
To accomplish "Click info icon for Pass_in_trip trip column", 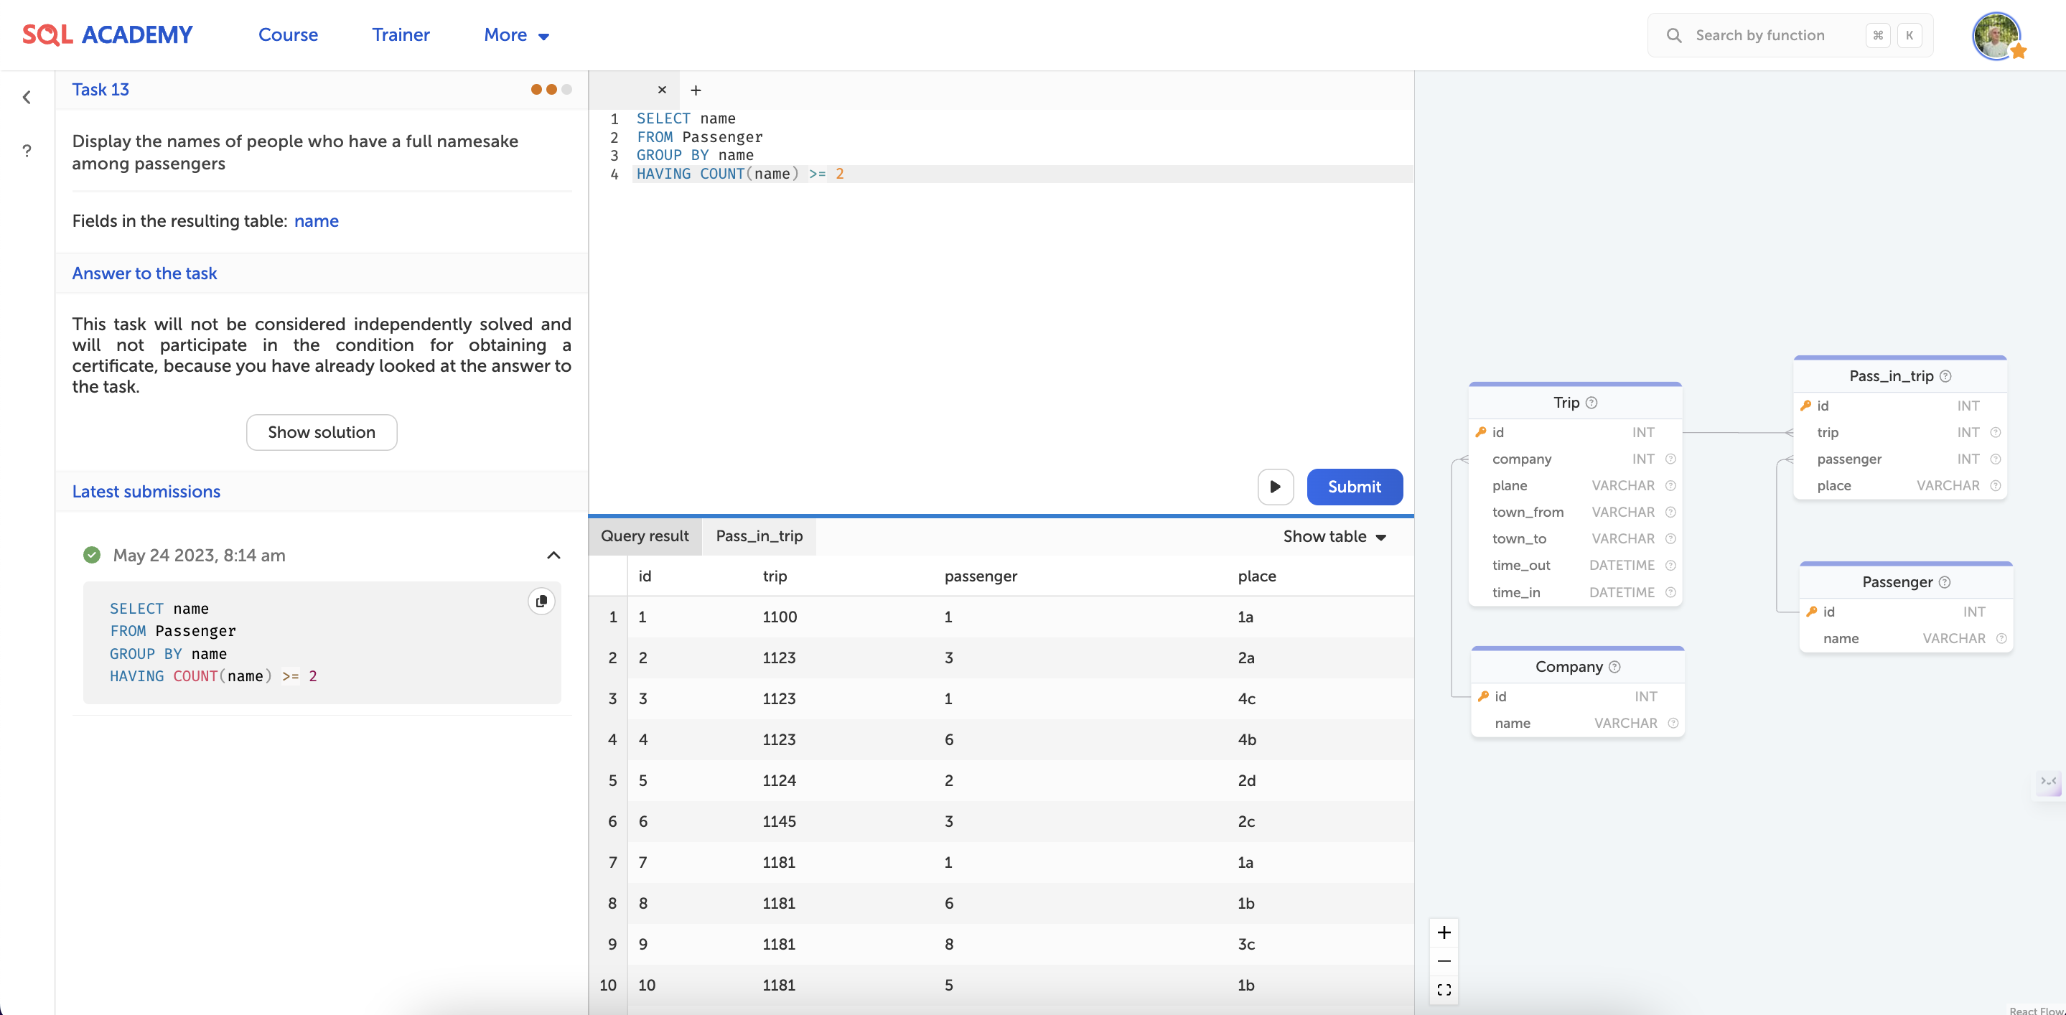I will coord(1996,433).
